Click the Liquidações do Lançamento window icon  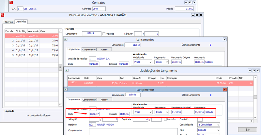click(x=66, y=70)
